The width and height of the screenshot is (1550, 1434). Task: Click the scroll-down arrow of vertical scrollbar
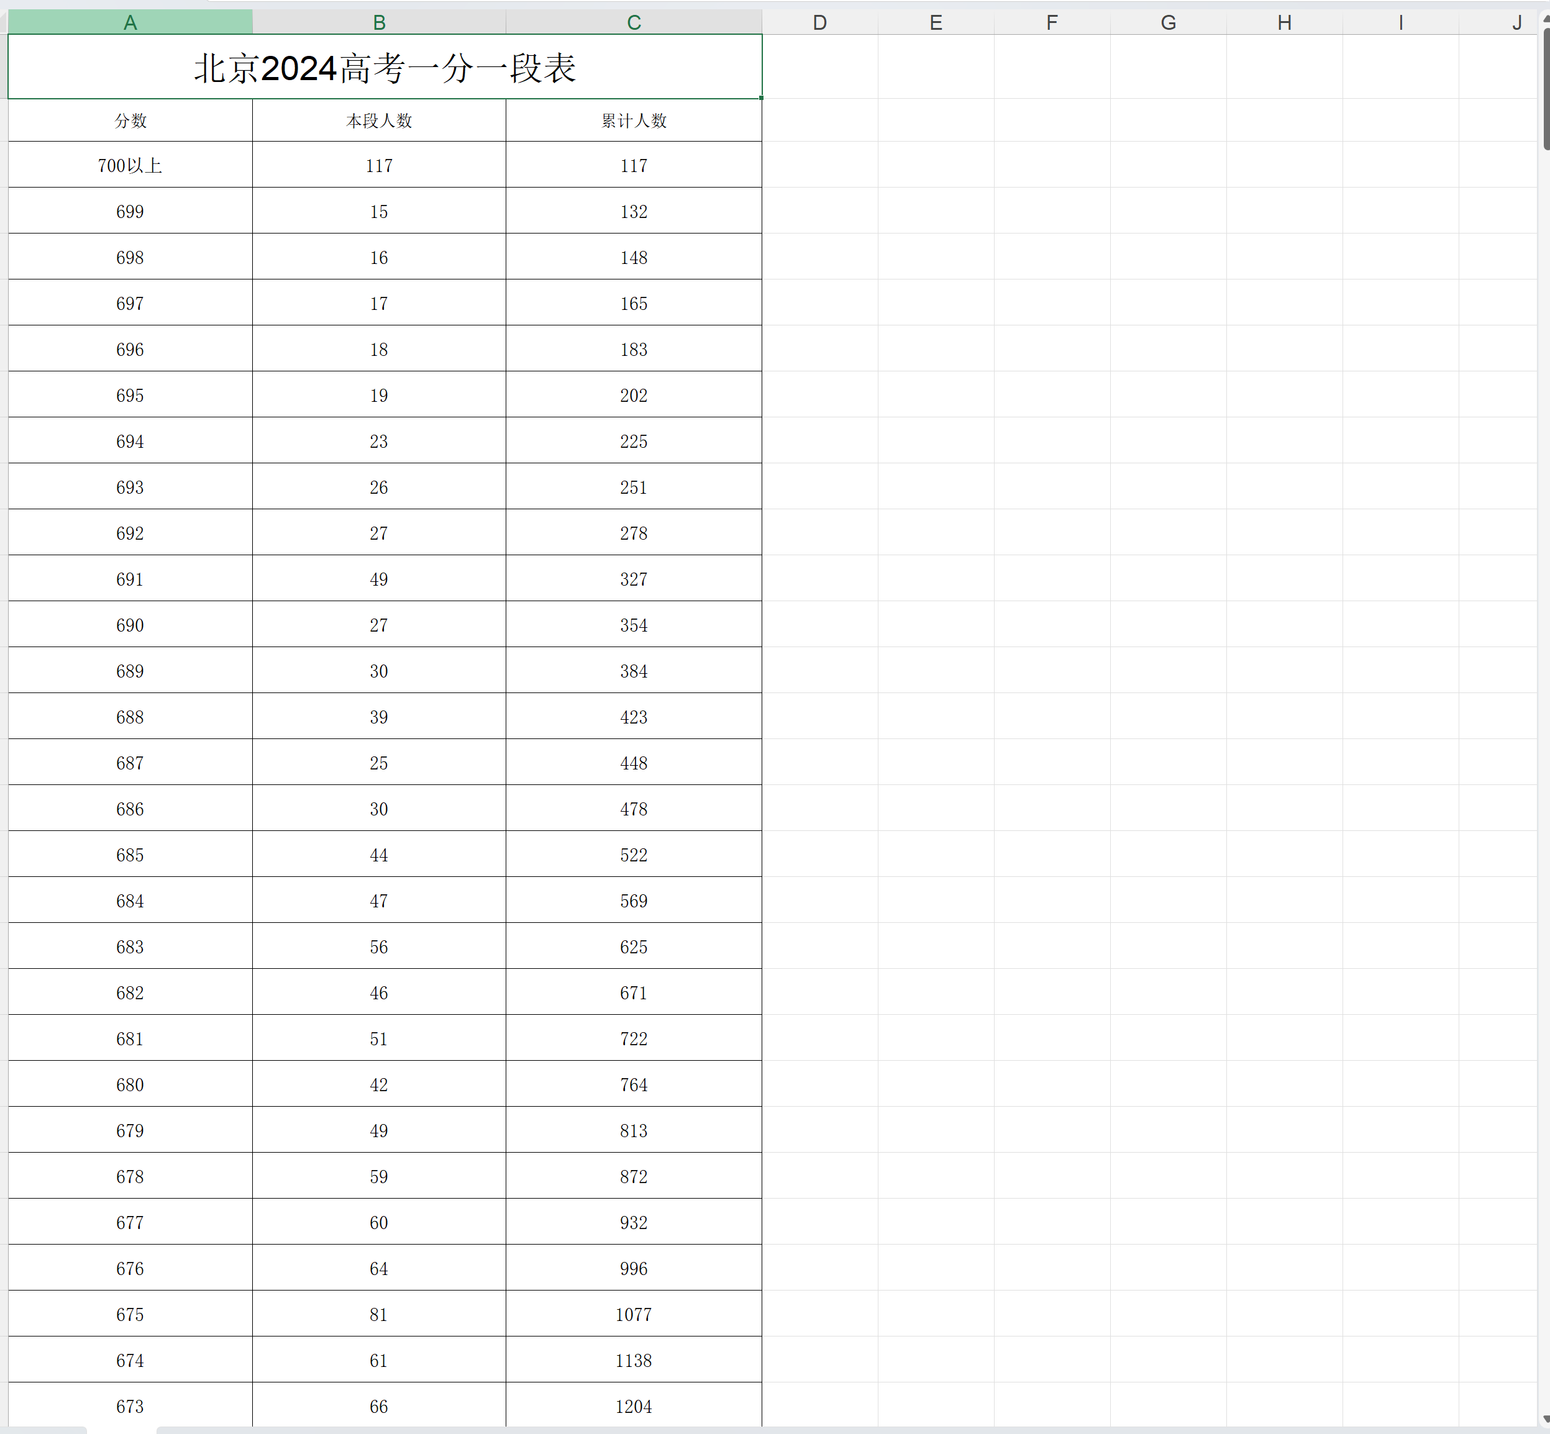coord(1546,1419)
